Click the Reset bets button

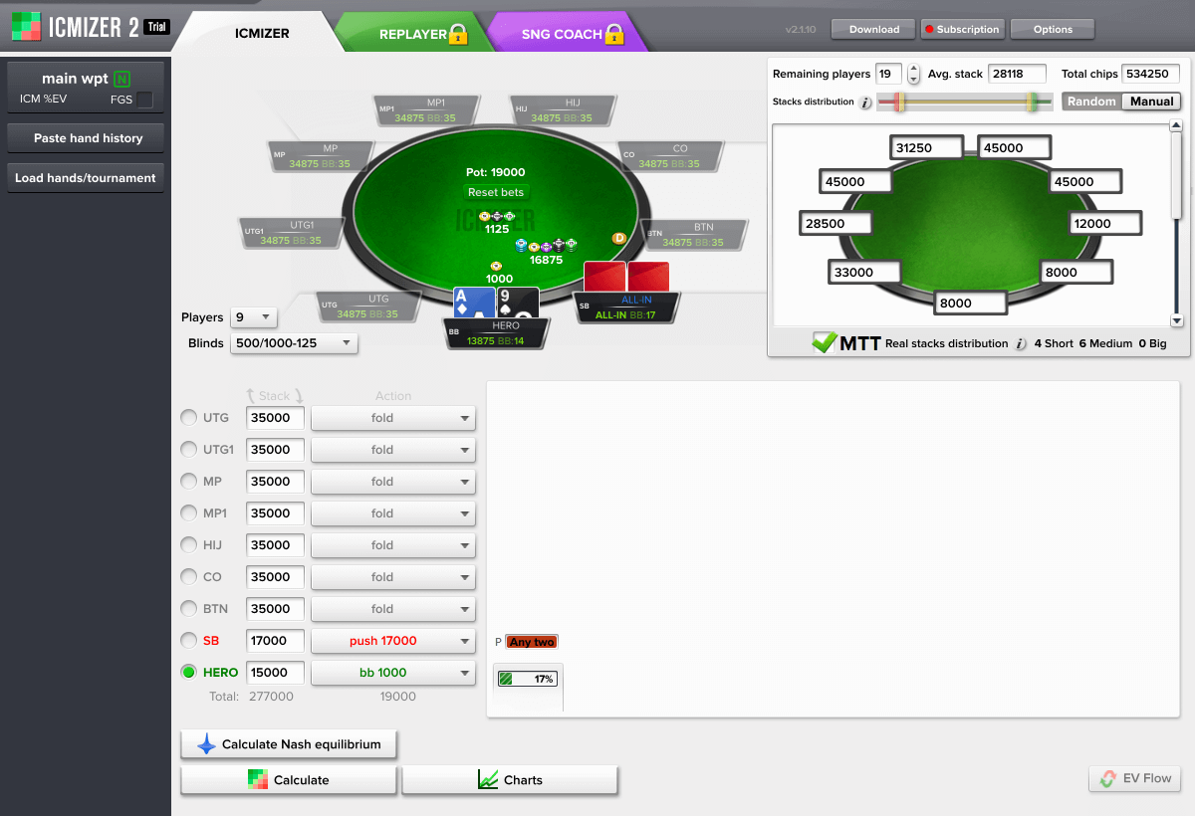point(496,192)
